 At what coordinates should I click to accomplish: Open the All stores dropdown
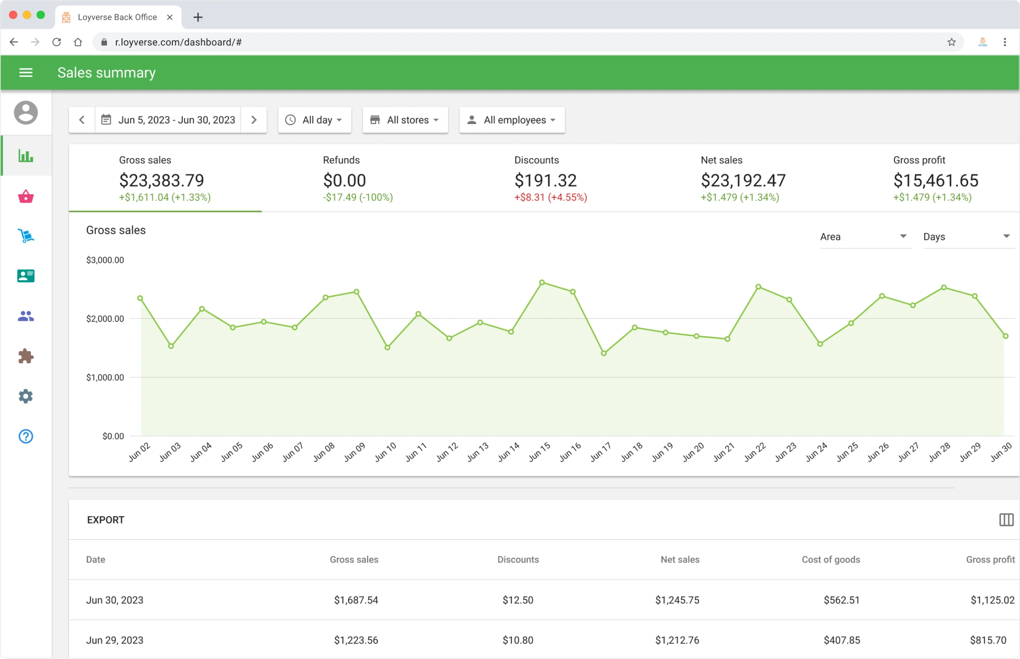[404, 120]
